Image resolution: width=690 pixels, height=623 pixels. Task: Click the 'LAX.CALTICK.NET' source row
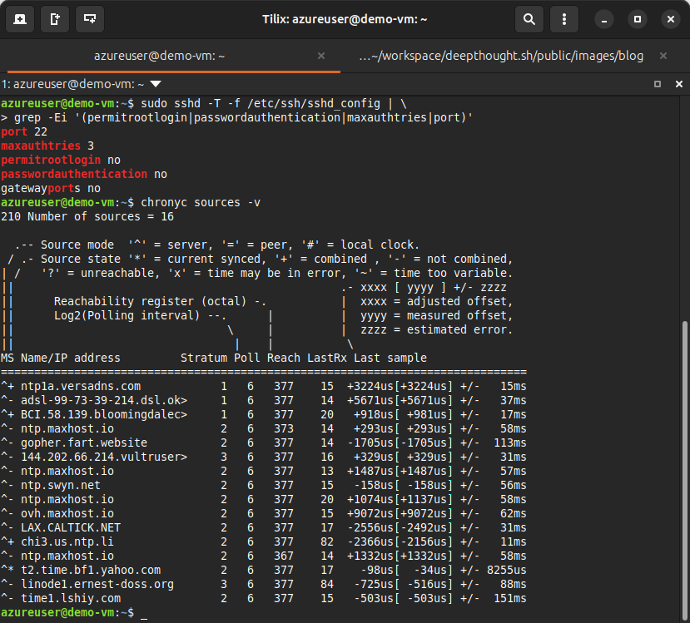[x=264, y=527]
